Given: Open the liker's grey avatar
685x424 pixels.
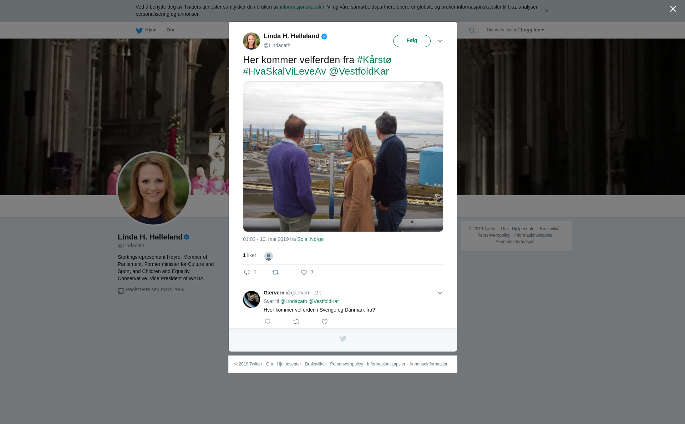Looking at the screenshot, I should [x=269, y=256].
